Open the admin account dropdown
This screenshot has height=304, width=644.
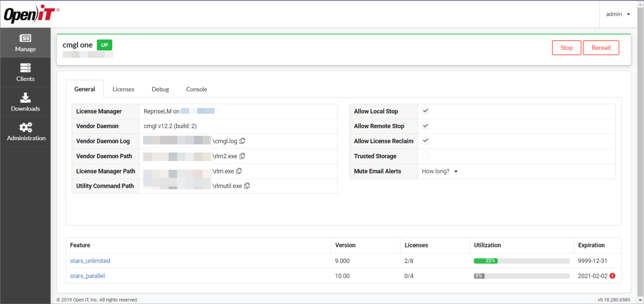618,14
